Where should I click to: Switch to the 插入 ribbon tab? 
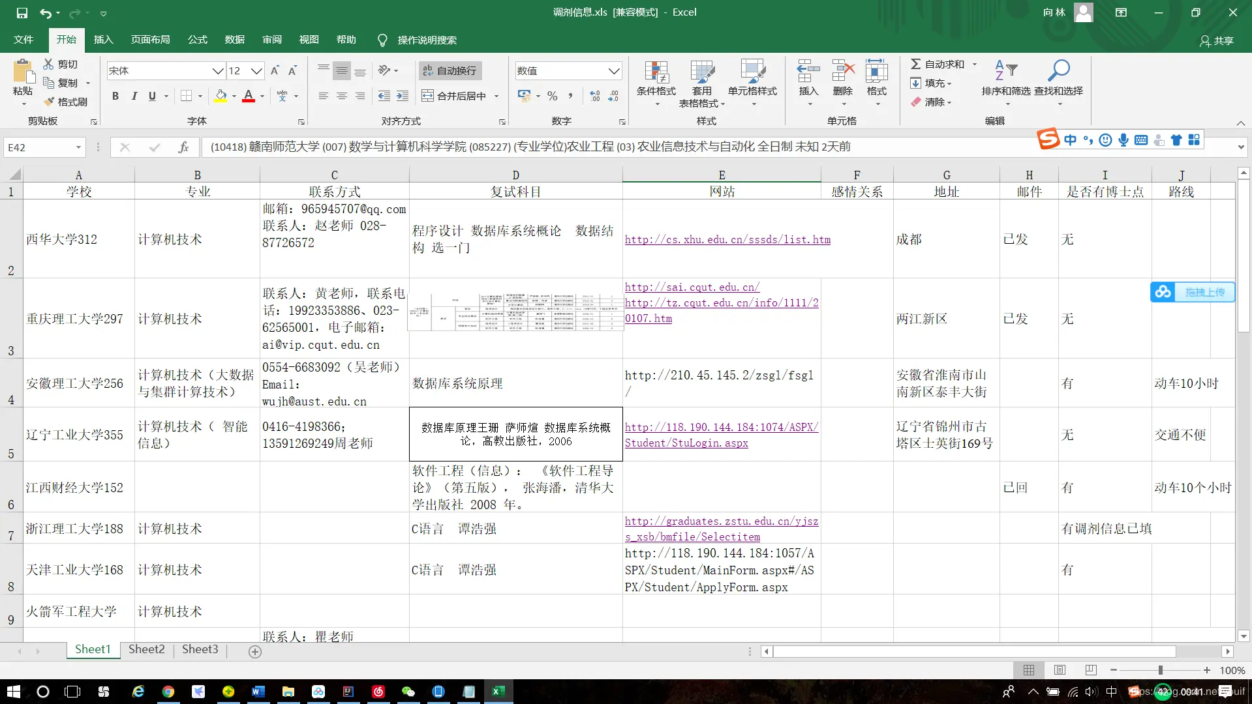pyautogui.click(x=103, y=40)
